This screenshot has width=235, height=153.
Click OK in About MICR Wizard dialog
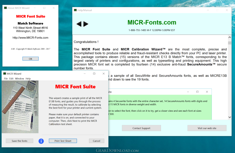[x=31, y=59]
